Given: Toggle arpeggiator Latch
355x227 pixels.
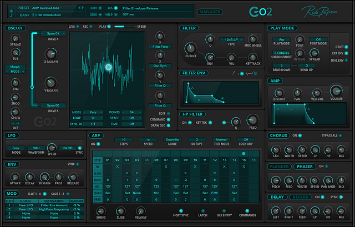Looking at the screenshot, I should pyautogui.click(x=203, y=211).
